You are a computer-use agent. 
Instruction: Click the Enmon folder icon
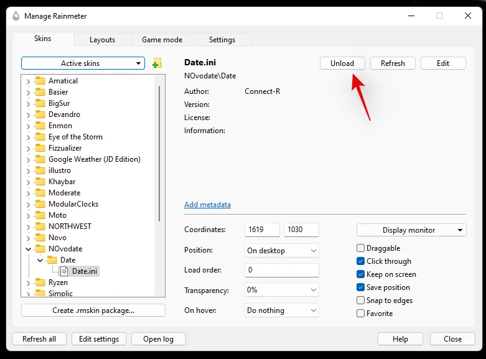[x=40, y=126]
